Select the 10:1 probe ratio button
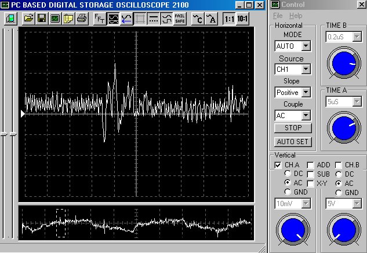Viewport: 367px width, 253px height. 243,18
